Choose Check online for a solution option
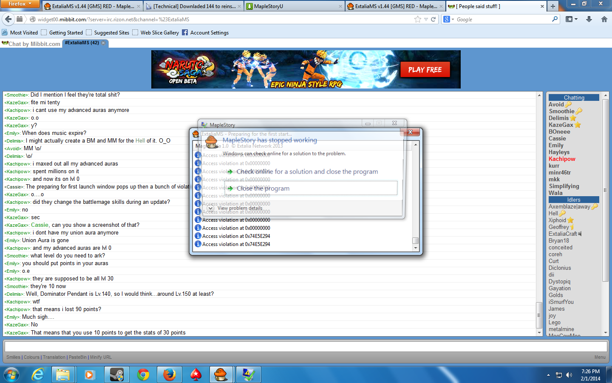The height and width of the screenshot is (383, 612). point(307,172)
